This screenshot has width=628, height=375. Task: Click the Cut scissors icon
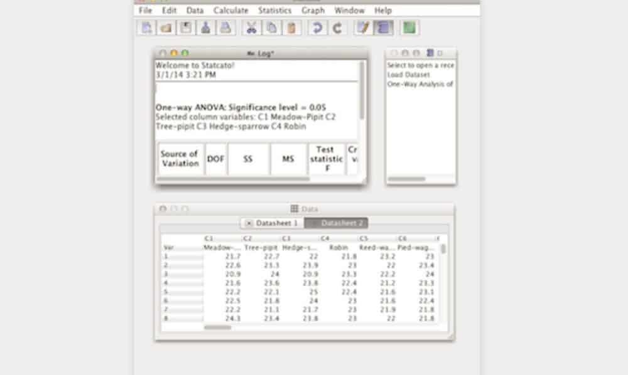[251, 28]
